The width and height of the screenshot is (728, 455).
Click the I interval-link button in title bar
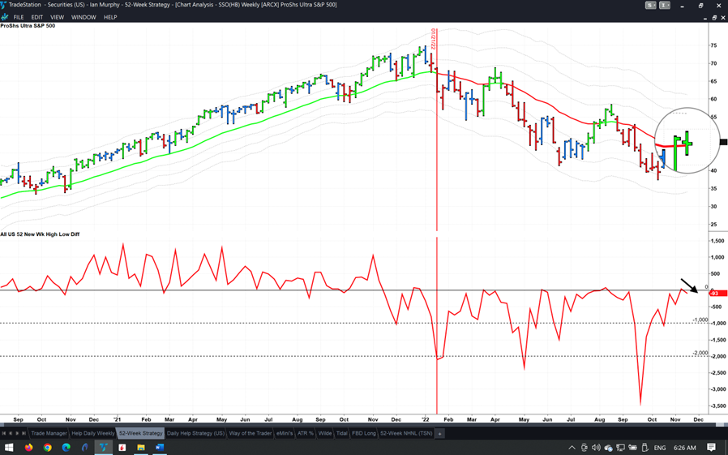pyautogui.click(x=664, y=5)
